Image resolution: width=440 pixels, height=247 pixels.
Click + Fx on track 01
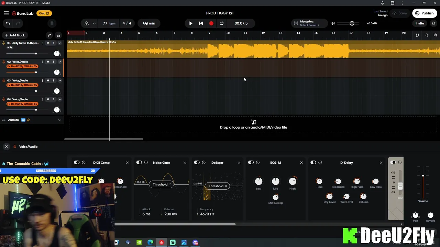[x=10, y=47]
